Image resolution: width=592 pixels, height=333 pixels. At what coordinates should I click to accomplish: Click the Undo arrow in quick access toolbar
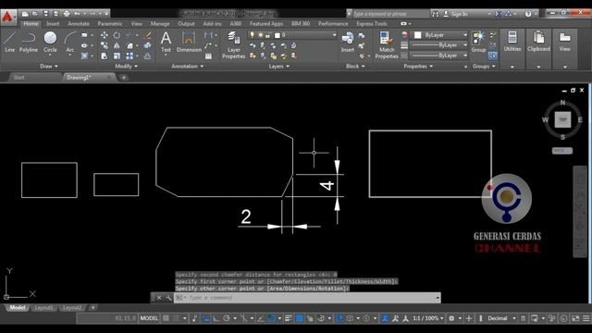[x=77, y=14]
